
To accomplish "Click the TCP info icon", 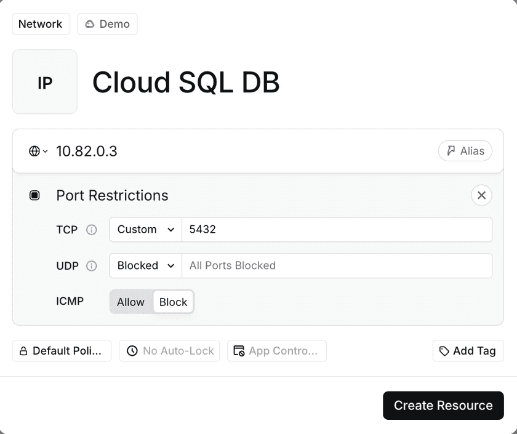I will click(x=92, y=230).
